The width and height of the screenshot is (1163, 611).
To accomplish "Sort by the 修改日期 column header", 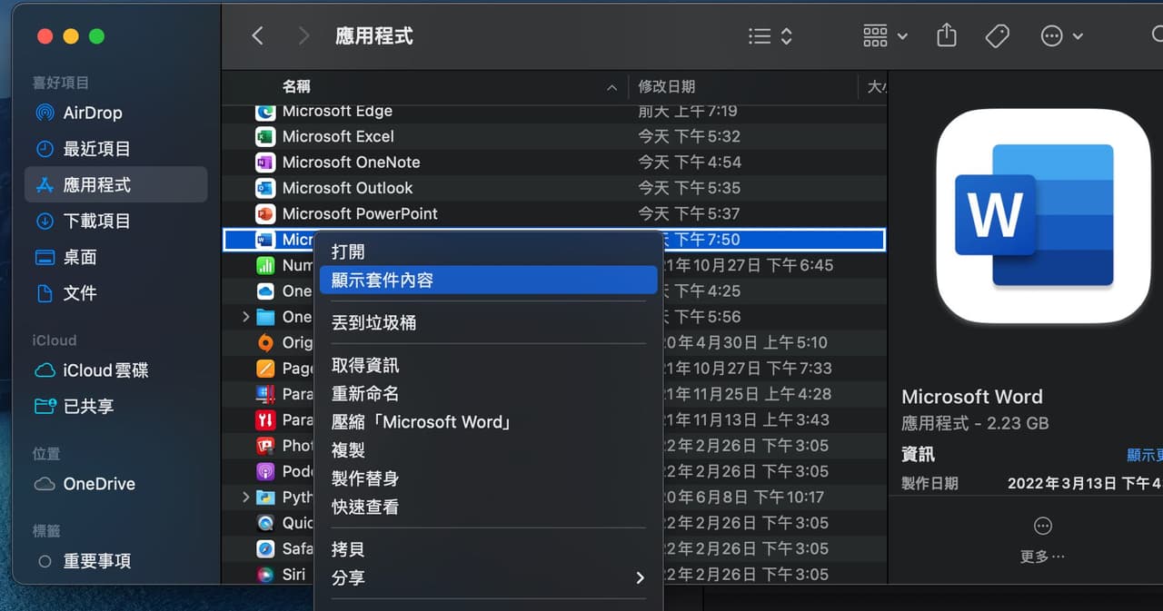I will coord(667,86).
